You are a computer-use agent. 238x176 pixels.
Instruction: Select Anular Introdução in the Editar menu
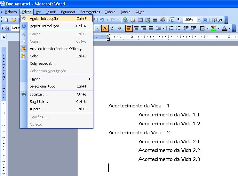tap(57, 19)
